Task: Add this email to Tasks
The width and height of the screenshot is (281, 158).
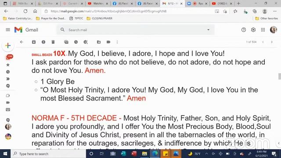Action: [x=86, y=42]
